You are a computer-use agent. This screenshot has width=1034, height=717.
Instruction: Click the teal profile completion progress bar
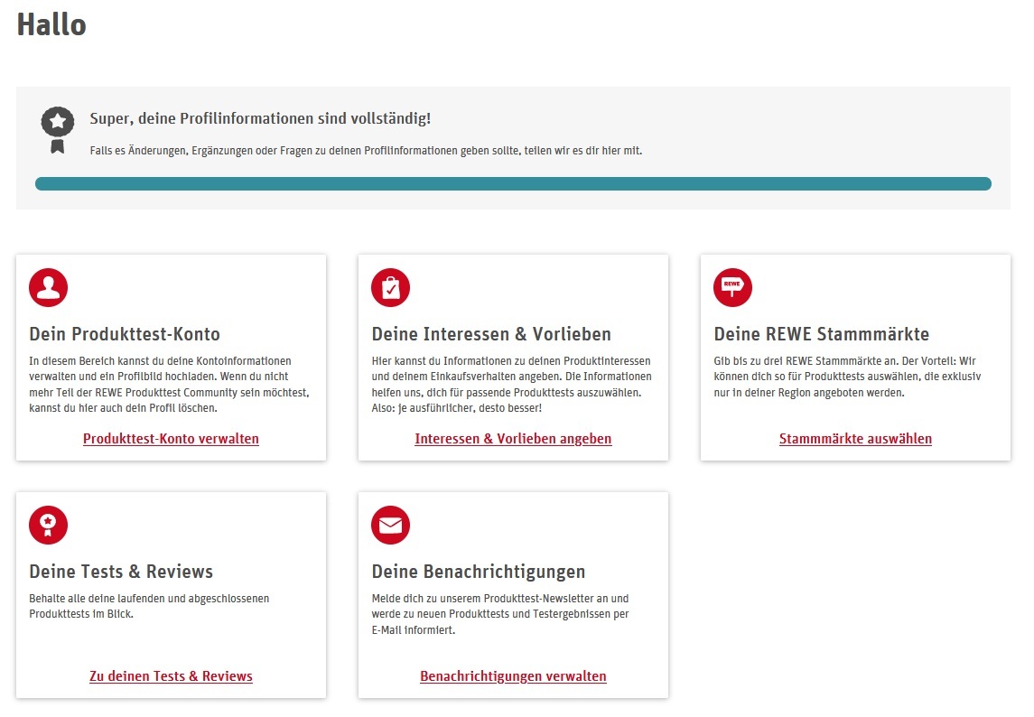513,183
